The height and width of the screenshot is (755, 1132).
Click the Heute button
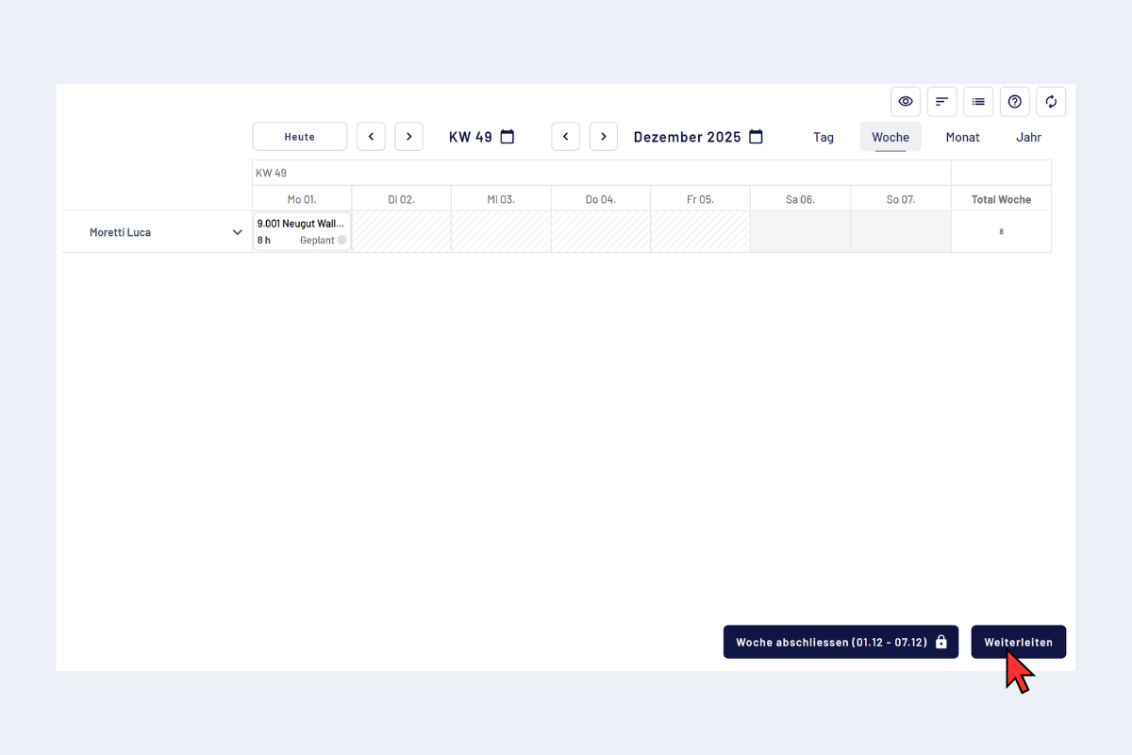click(x=300, y=137)
